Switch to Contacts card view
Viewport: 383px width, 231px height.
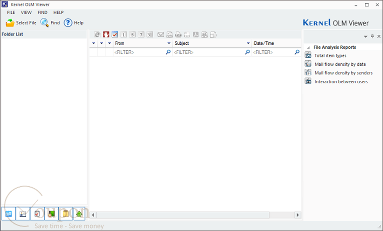pos(22,214)
